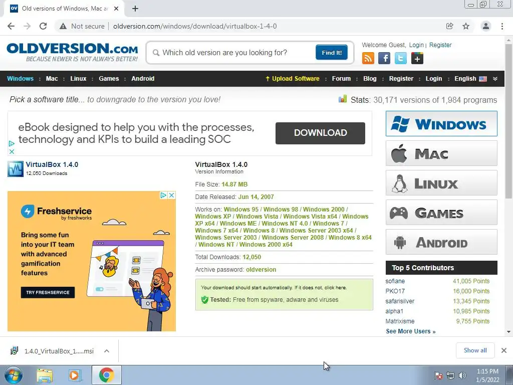Open contributor PKO17 profile
The height and width of the screenshot is (385, 513).
pyautogui.click(x=395, y=291)
